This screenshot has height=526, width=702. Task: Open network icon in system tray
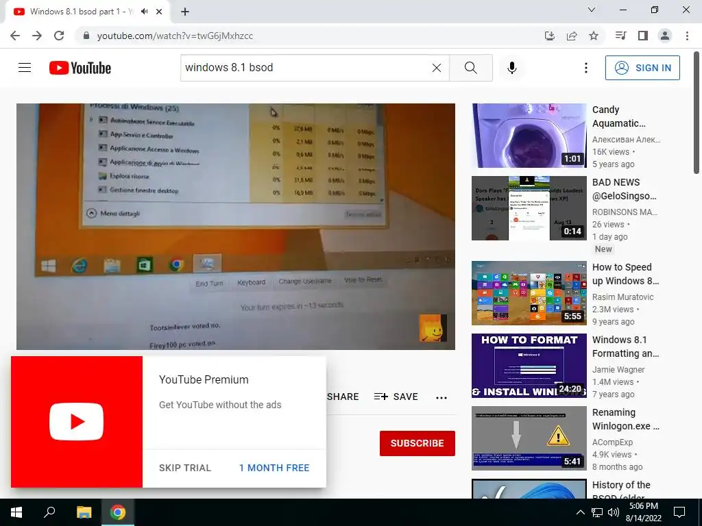click(597, 512)
